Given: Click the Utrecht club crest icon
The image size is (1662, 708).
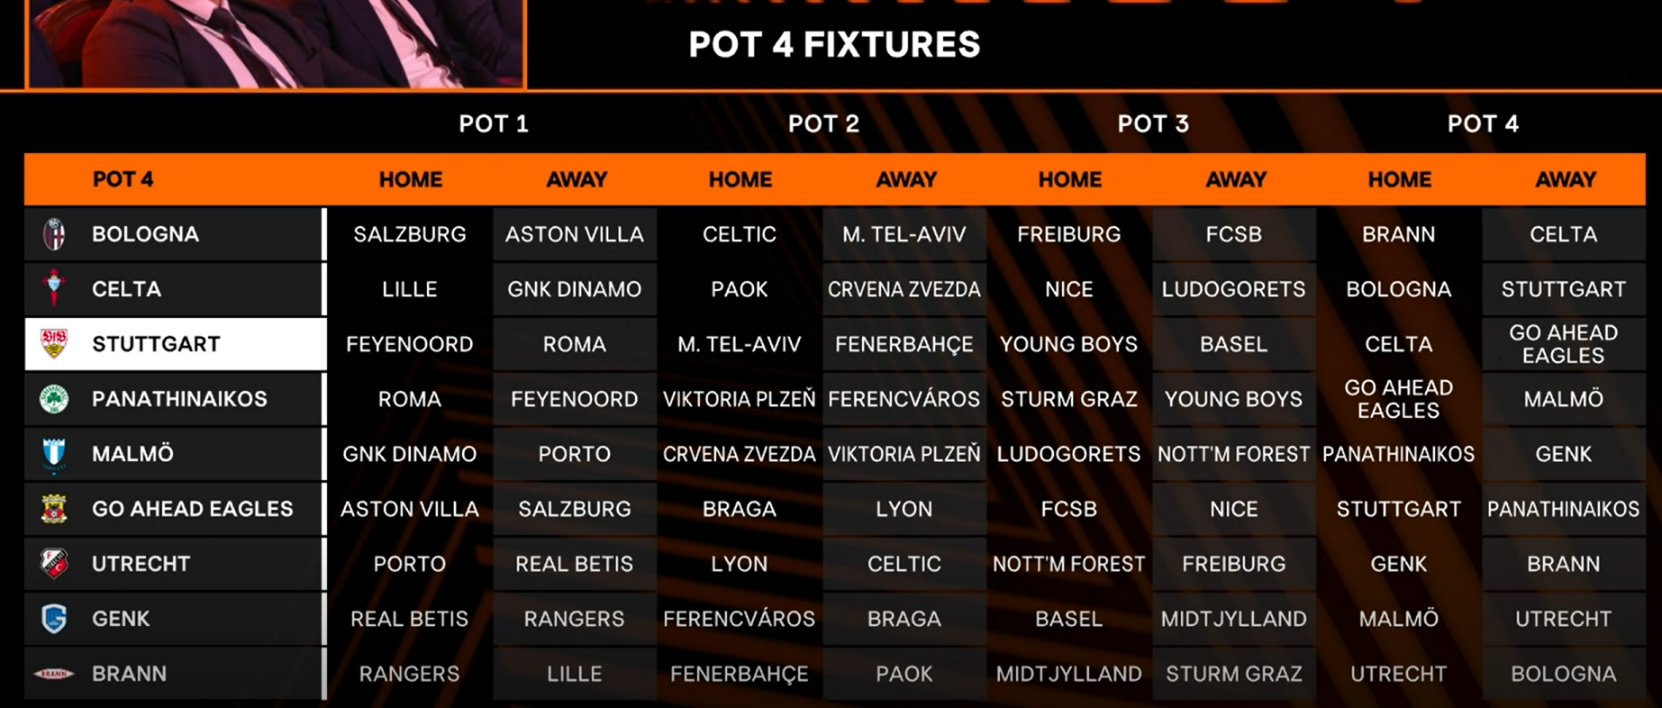Looking at the screenshot, I should (x=54, y=564).
